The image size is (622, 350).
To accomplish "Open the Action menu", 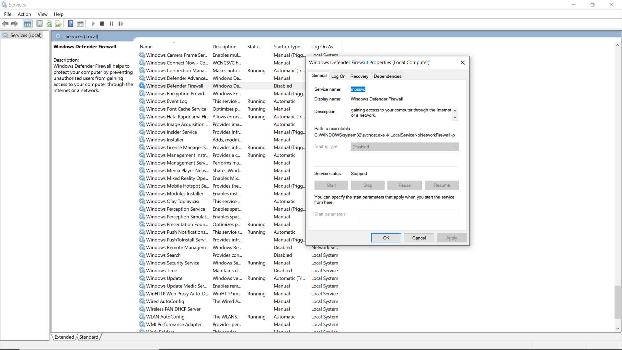I will pos(24,14).
